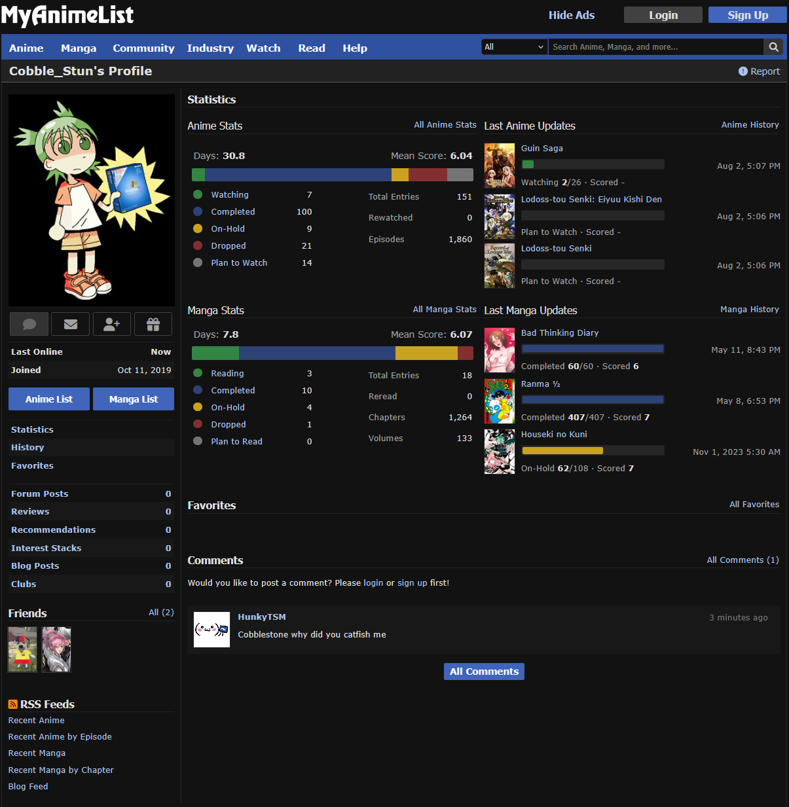Go to Favorites in sidebar

click(32, 466)
